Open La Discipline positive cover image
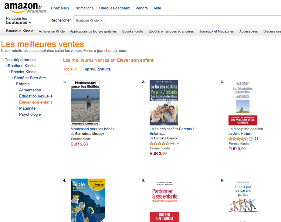Screen dimensions: 281x222 pyautogui.click(x=243, y=103)
